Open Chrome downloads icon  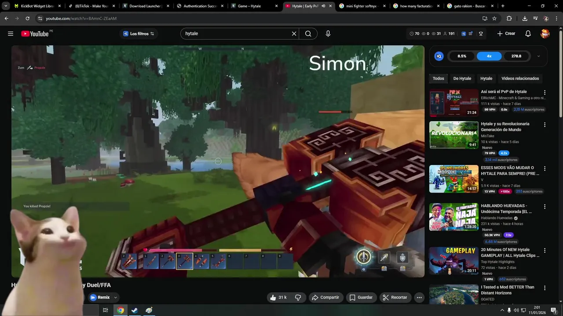pyautogui.click(x=525, y=18)
